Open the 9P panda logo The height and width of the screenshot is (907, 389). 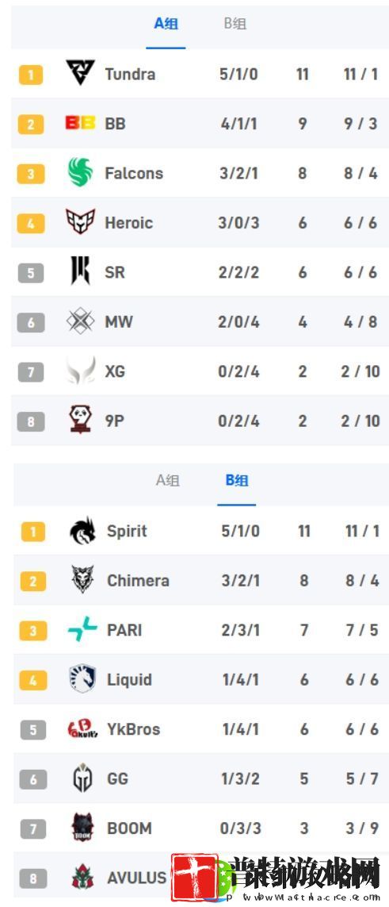point(80,420)
